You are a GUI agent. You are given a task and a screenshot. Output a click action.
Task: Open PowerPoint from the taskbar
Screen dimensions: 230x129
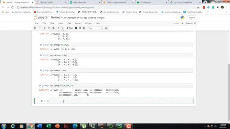[57, 126]
